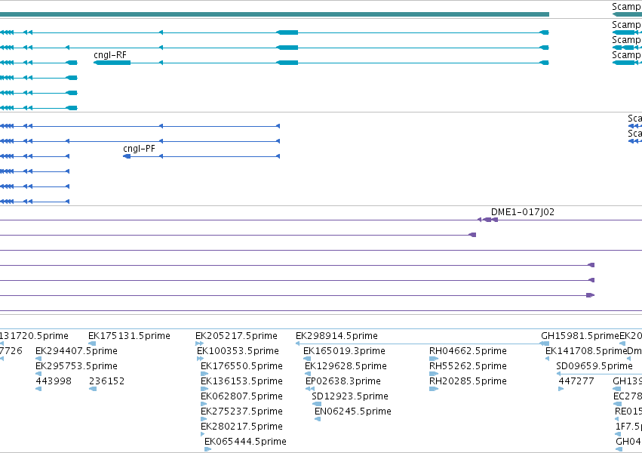This screenshot has width=642, height=453.
Task: Select EK294407.5prime EST label
Action: [76, 351]
